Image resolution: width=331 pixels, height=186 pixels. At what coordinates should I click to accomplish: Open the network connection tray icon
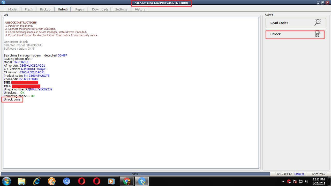point(301,181)
